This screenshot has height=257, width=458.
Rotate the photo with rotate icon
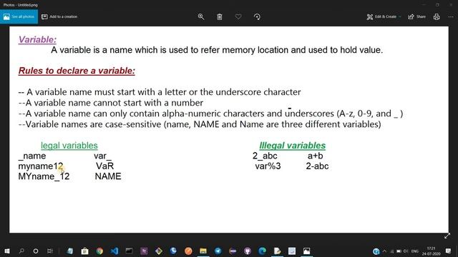(257, 16)
